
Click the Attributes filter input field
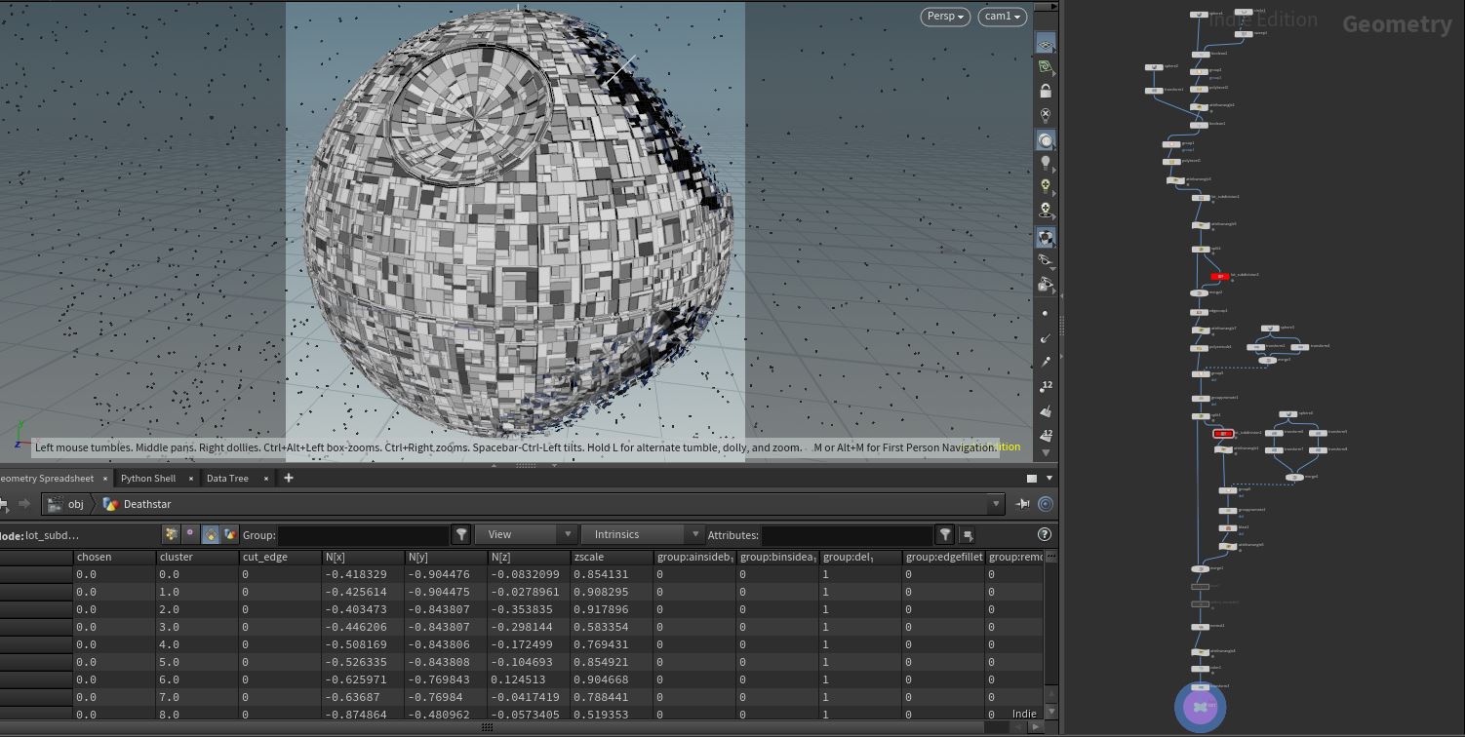(847, 535)
